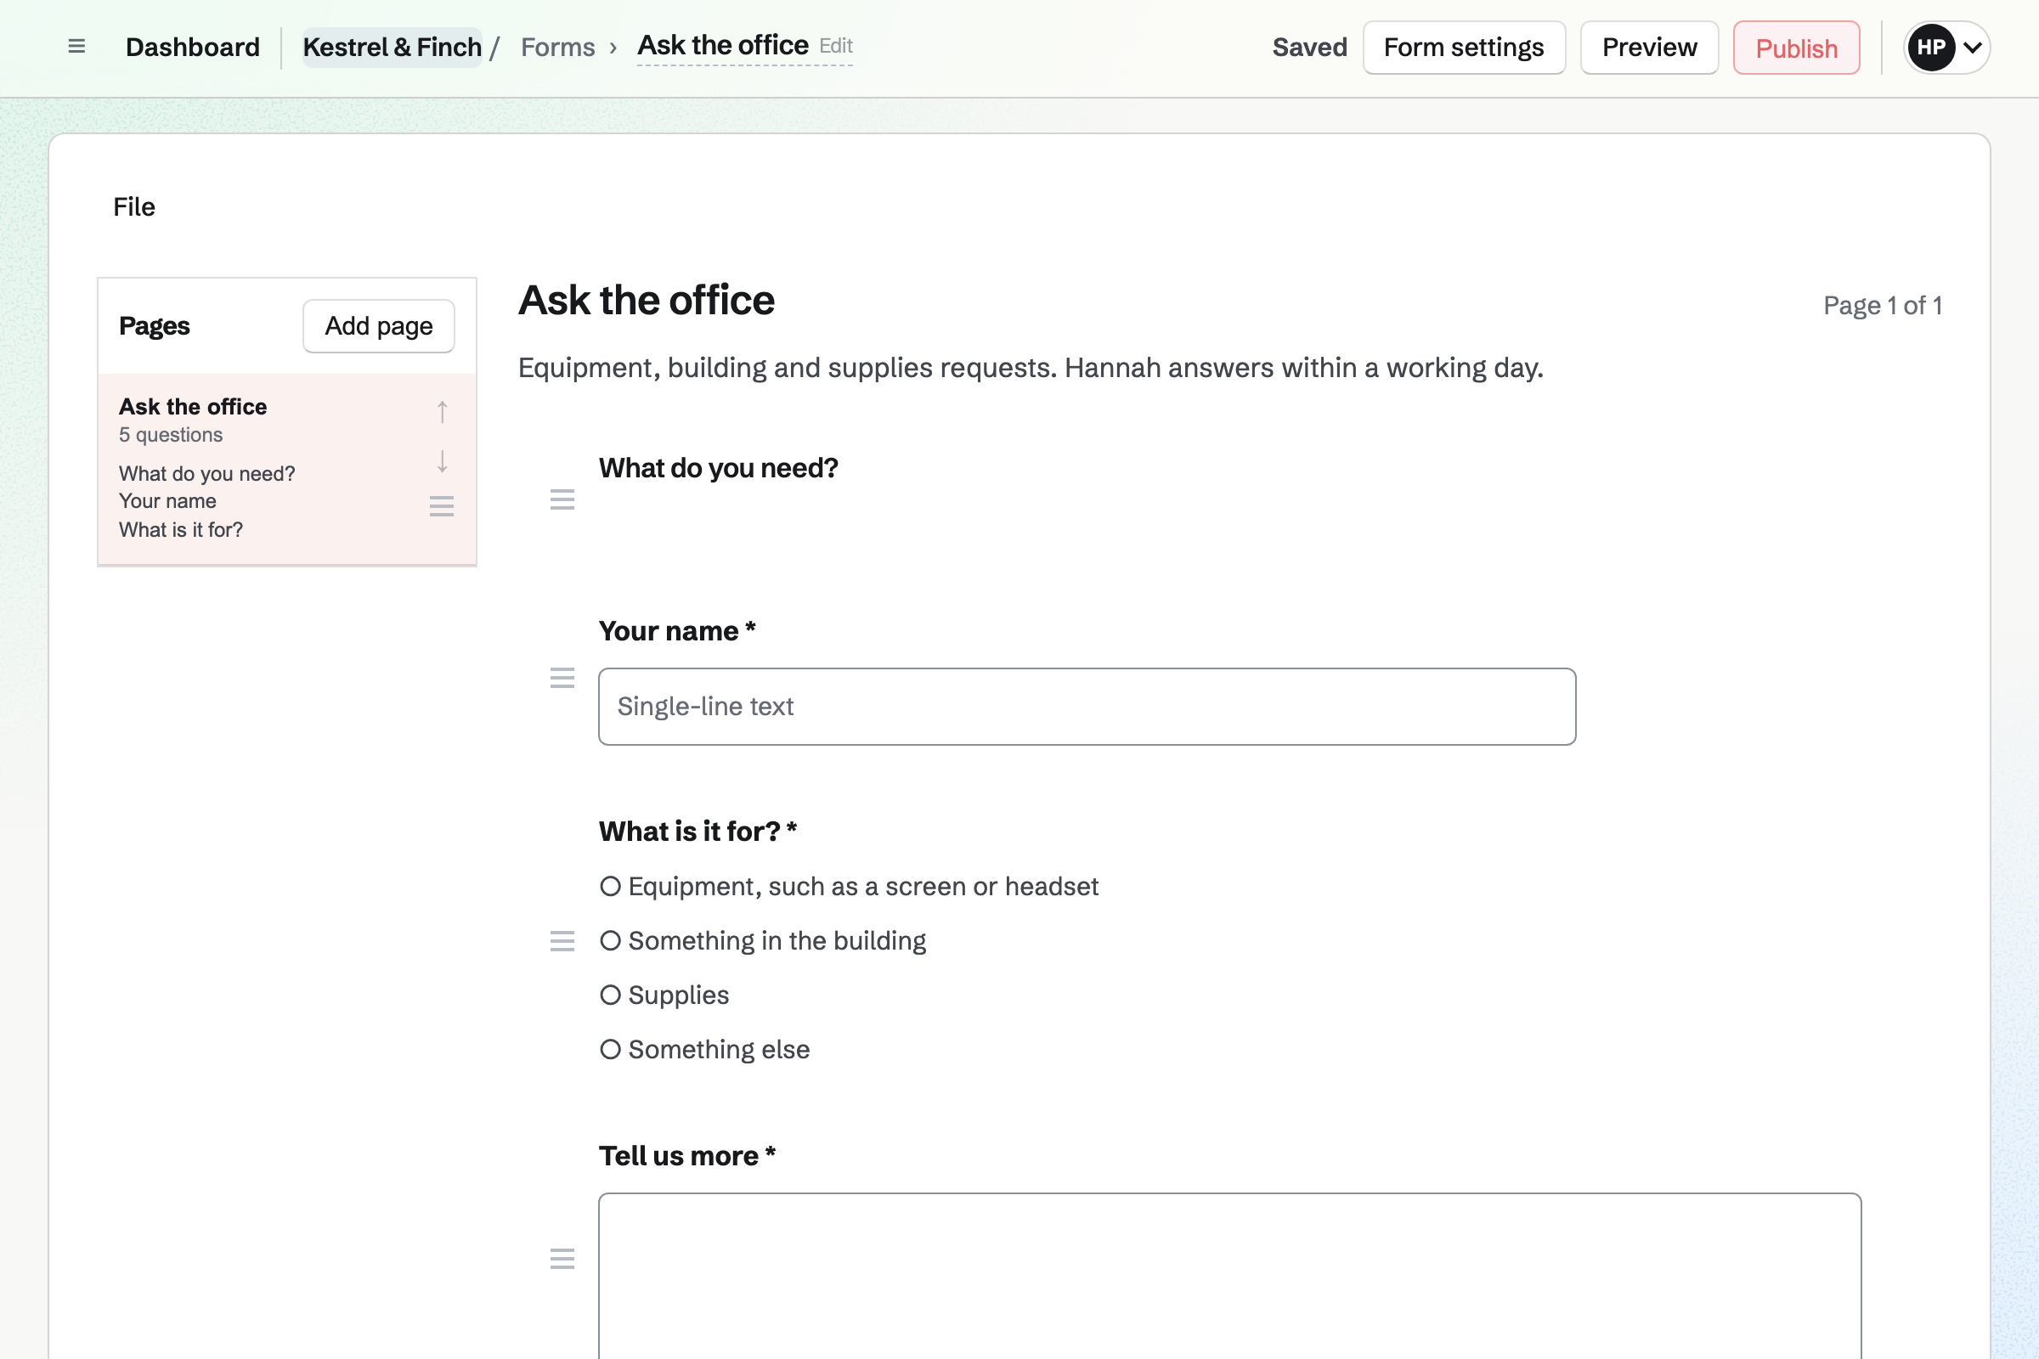The height and width of the screenshot is (1359, 2039).
Task: Click the Page 1 of 1 indicator
Action: (1883, 305)
